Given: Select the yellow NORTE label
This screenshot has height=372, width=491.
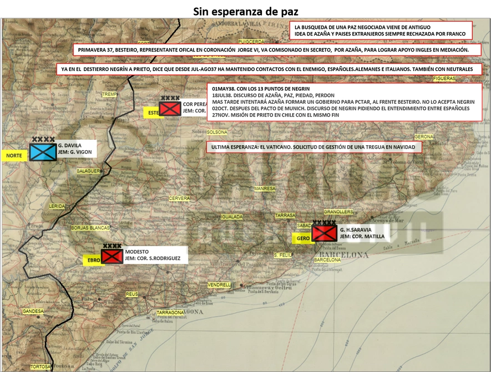Looking at the screenshot, I should point(14,155).
